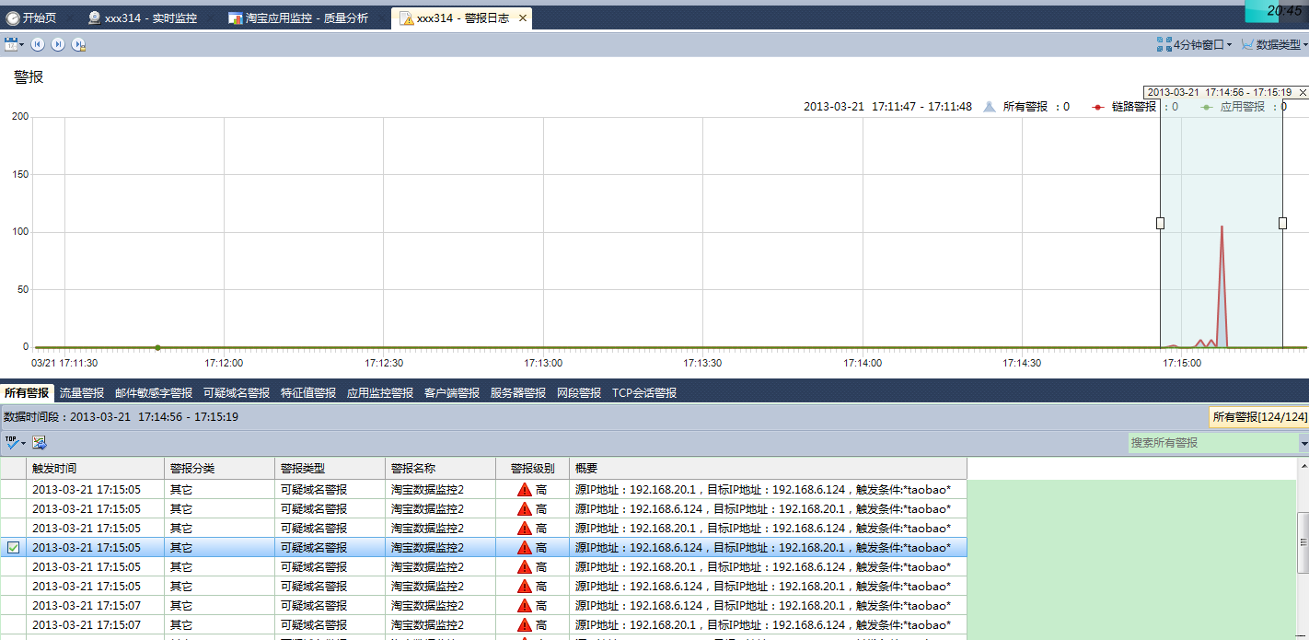Screen dimensions: 1309x640
Task: Select the 应用监控警报 tab
Action: pyautogui.click(x=380, y=393)
